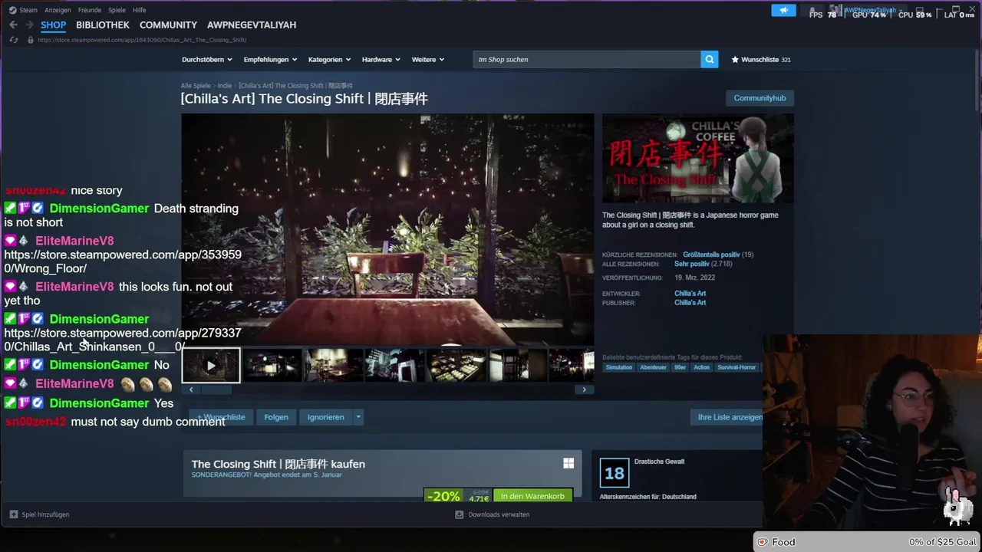982x552 pixels.
Task: Click In den Warenkorb button
Action: point(532,496)
